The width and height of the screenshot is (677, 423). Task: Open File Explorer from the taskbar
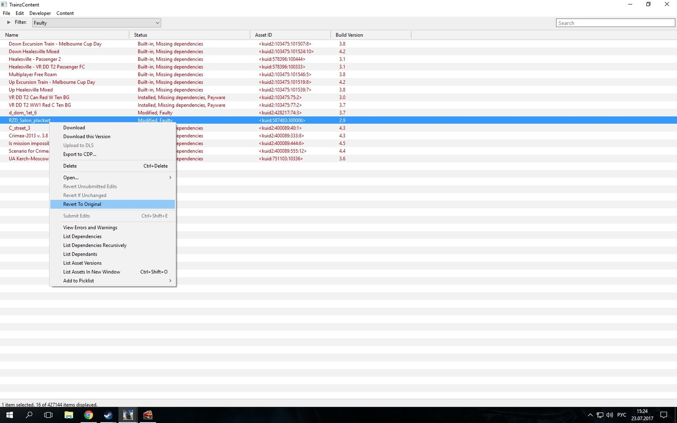coord(69,415)
